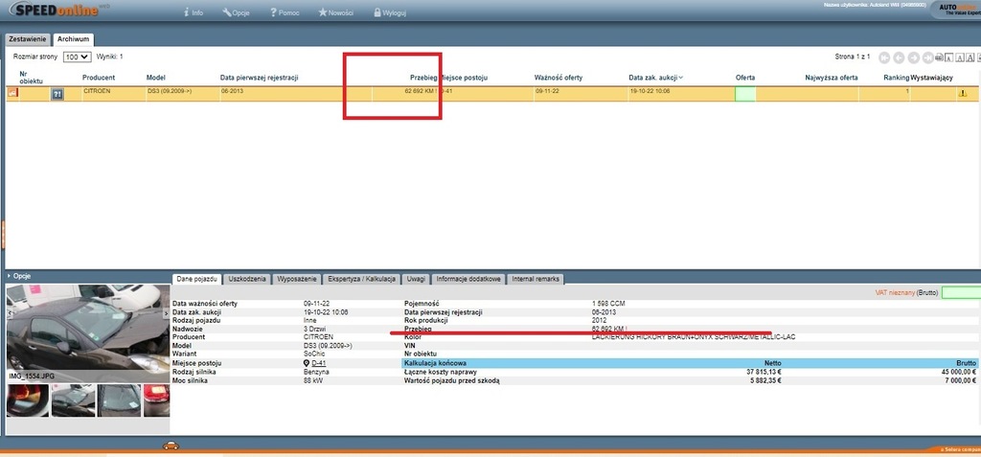Open the D-41 location link
Viewport: 981px width, 457px height.
[x=318, y=364]
